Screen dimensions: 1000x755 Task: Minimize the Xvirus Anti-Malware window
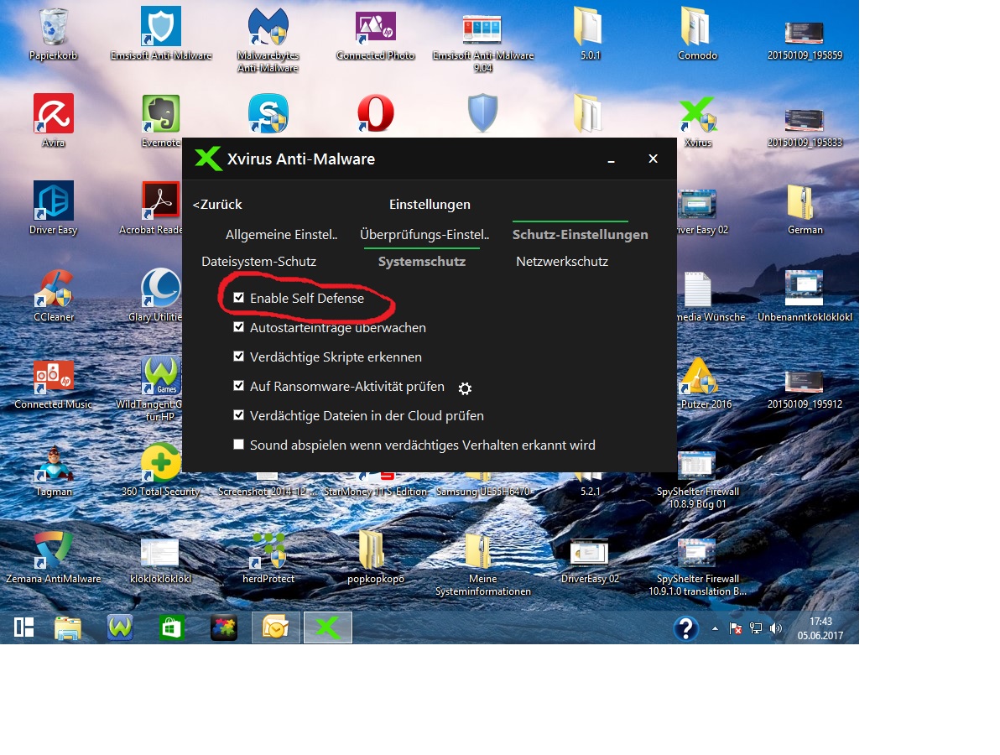click(611, 159)
